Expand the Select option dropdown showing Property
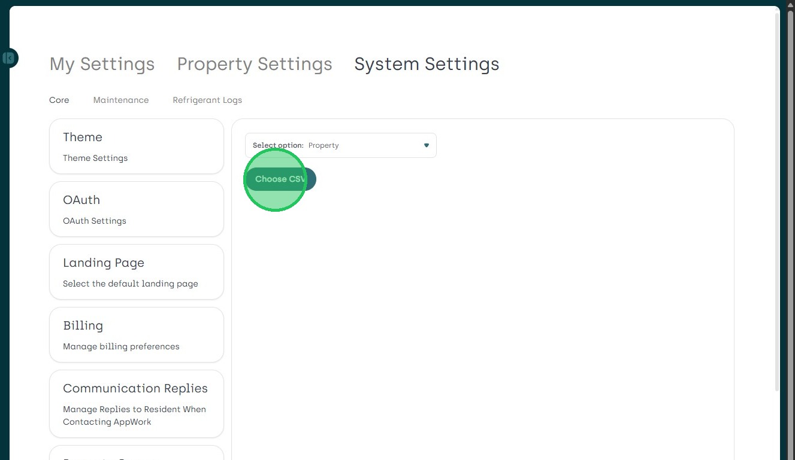 tap(341, 145)
